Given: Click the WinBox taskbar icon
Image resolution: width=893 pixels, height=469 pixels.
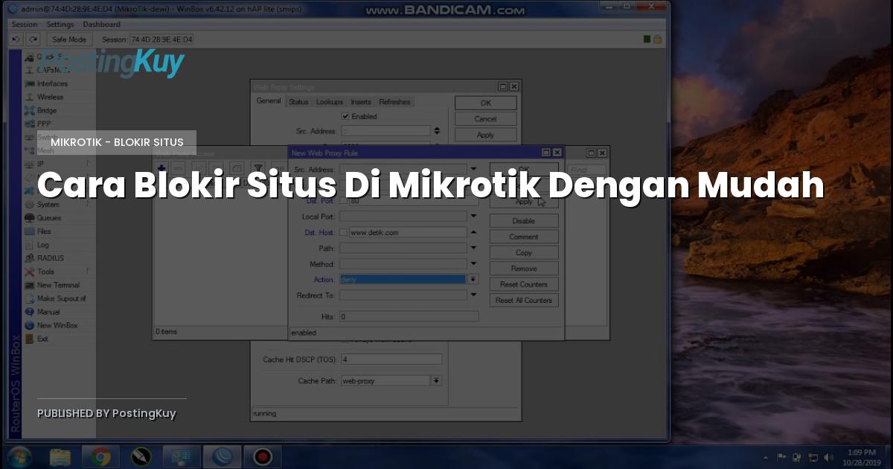Looking at the screenshot, I should [221, 456].
